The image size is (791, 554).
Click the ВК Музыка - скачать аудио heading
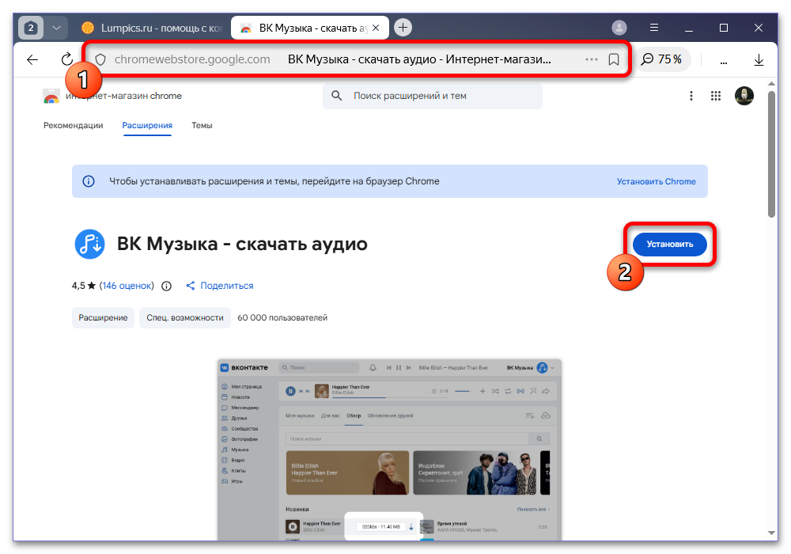click(x=242, y=245)
